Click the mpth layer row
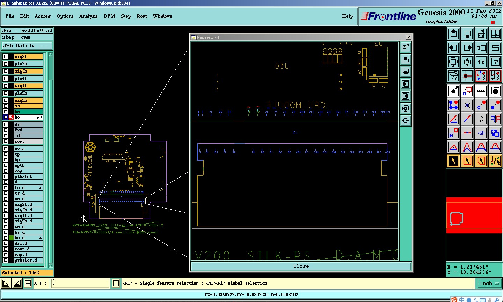Image resolution: width=503 pixels, height=302 pixels. pos(29,165)
